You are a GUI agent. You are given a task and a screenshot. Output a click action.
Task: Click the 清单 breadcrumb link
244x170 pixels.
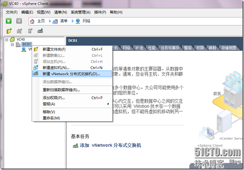click(x=64, y=21)
